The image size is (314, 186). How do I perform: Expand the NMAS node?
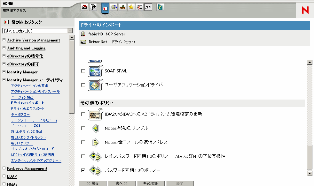pyautogui.click(x=4, y=184)
